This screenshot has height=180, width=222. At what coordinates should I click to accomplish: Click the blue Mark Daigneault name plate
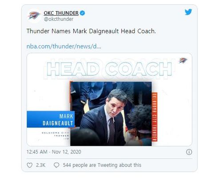coord(51,119)
